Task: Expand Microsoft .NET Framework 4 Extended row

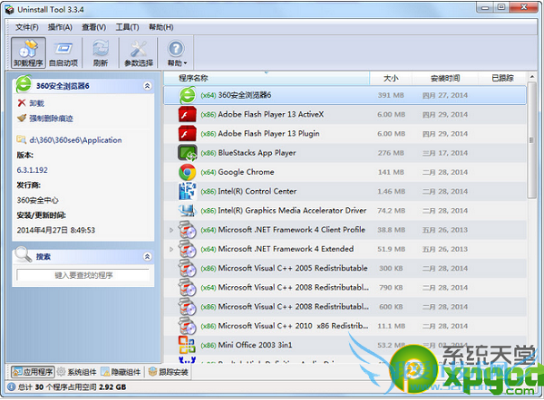Action: tap(171, 249)
